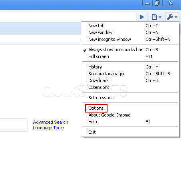Follow the Language Tools link
Viewport: 181px width, 193px height.
tap(48, 128)
